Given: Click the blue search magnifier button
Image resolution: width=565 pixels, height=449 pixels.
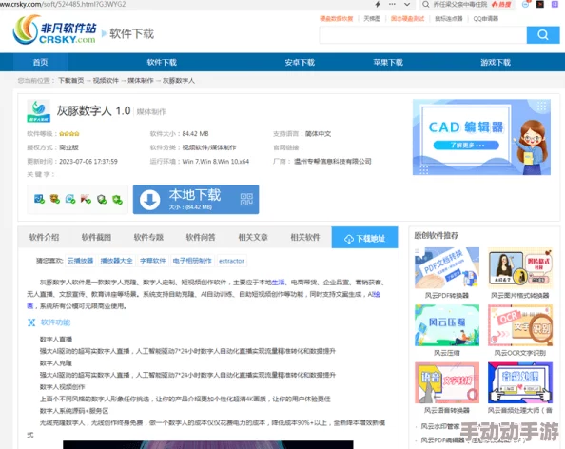Looking at the screenshot, I should click(543, 35).
